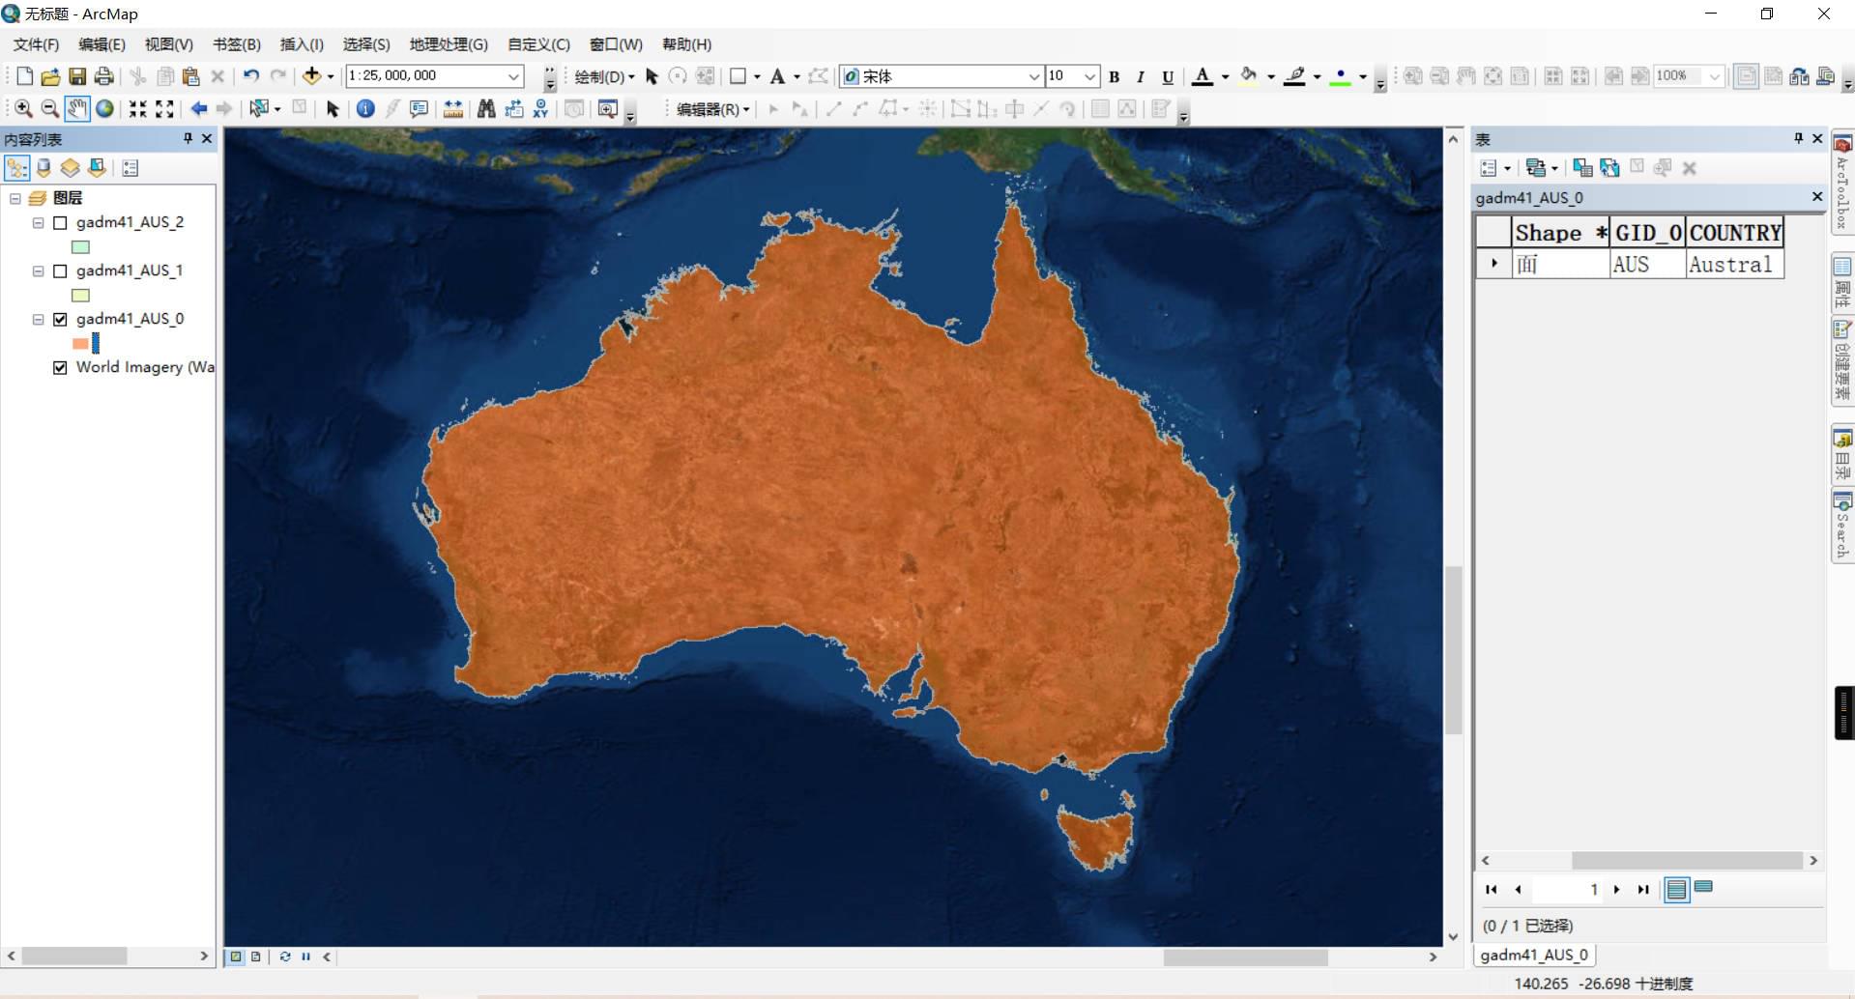Screen dimensions: 1855x999
Task: Uncheck the gadm41_AUS_0 layer
Action: coord(60,319)
